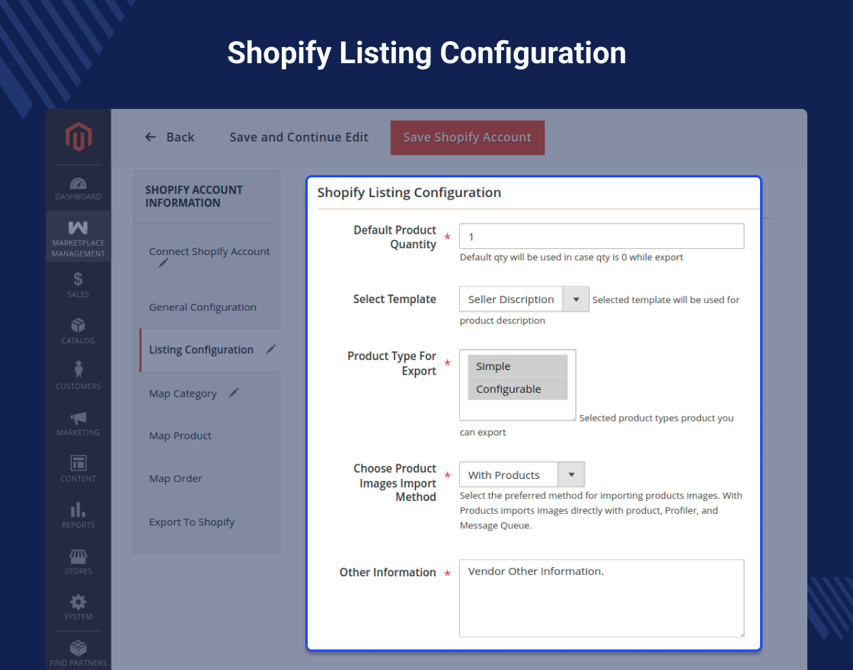Open Map Order tab
The width and height of the screenshot is (853, 670).
(175, 479)
